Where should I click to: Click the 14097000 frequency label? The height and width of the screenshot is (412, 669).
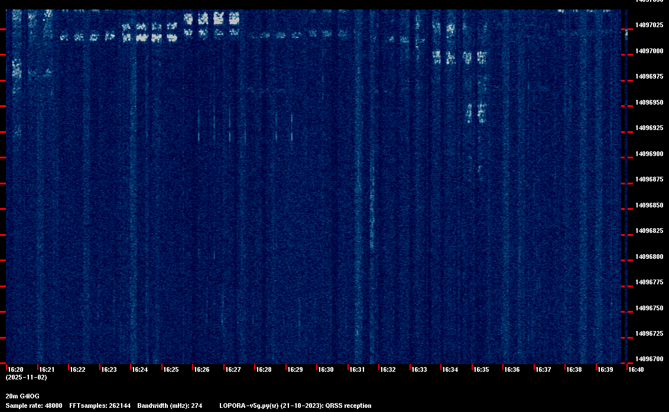point(649,51)
